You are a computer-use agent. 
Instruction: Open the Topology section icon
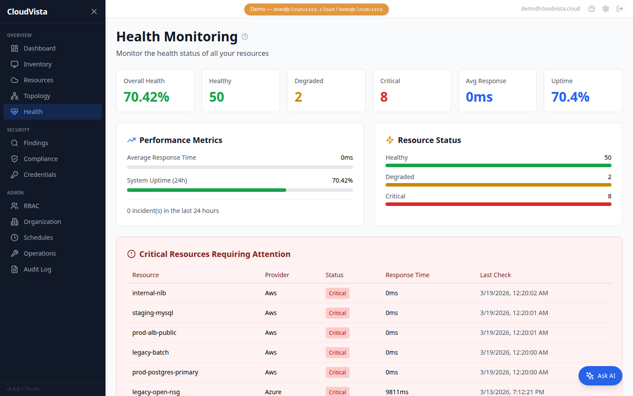[14, 95]
